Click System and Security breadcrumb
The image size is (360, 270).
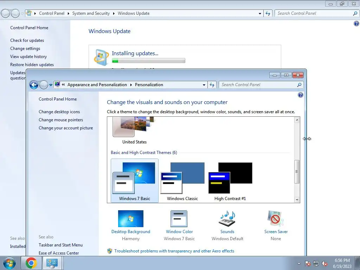coord(91,13)
